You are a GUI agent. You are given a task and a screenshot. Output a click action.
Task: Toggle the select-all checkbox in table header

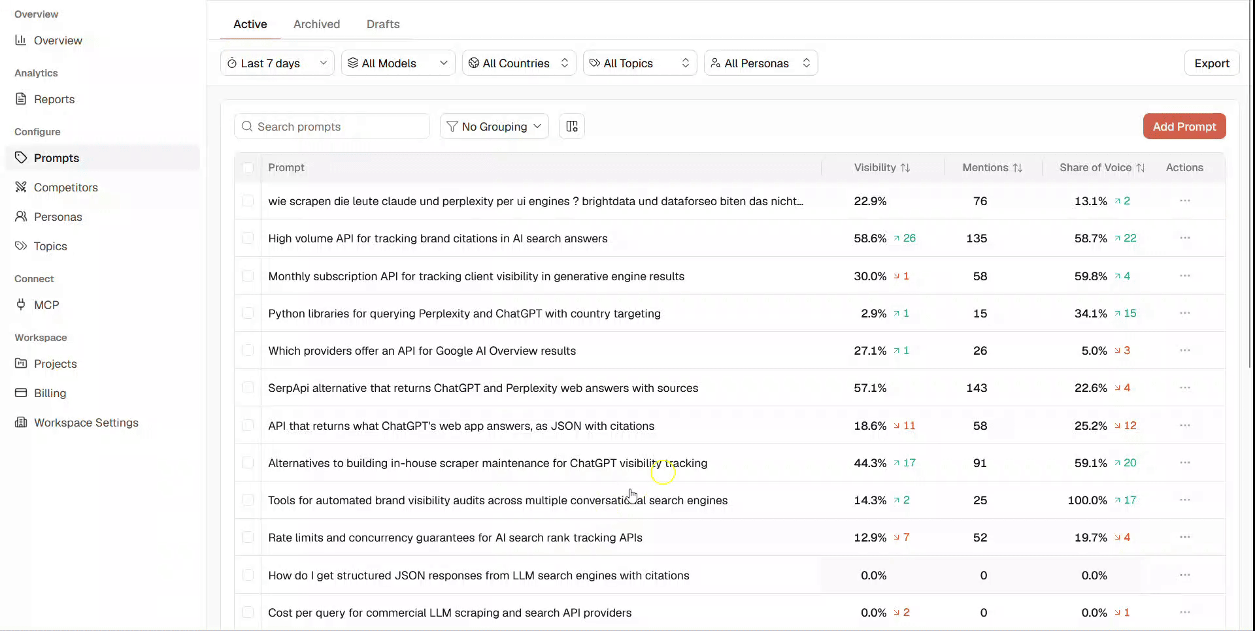[248, 168]
